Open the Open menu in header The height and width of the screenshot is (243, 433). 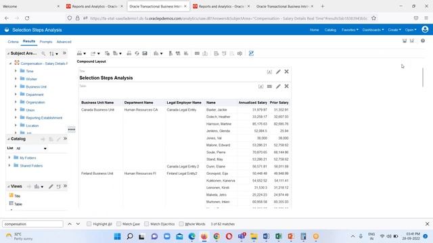(x=411, y=30)
